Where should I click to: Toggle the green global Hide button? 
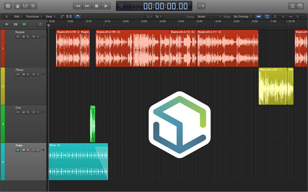pyautogui.click(x=24, y=24)
